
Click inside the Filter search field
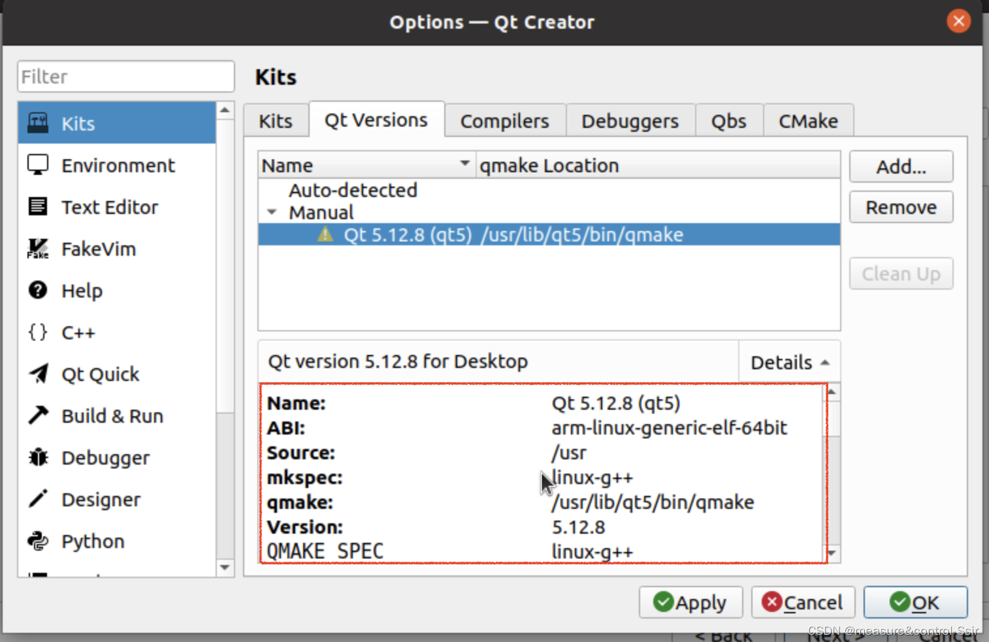coord(125,76)
